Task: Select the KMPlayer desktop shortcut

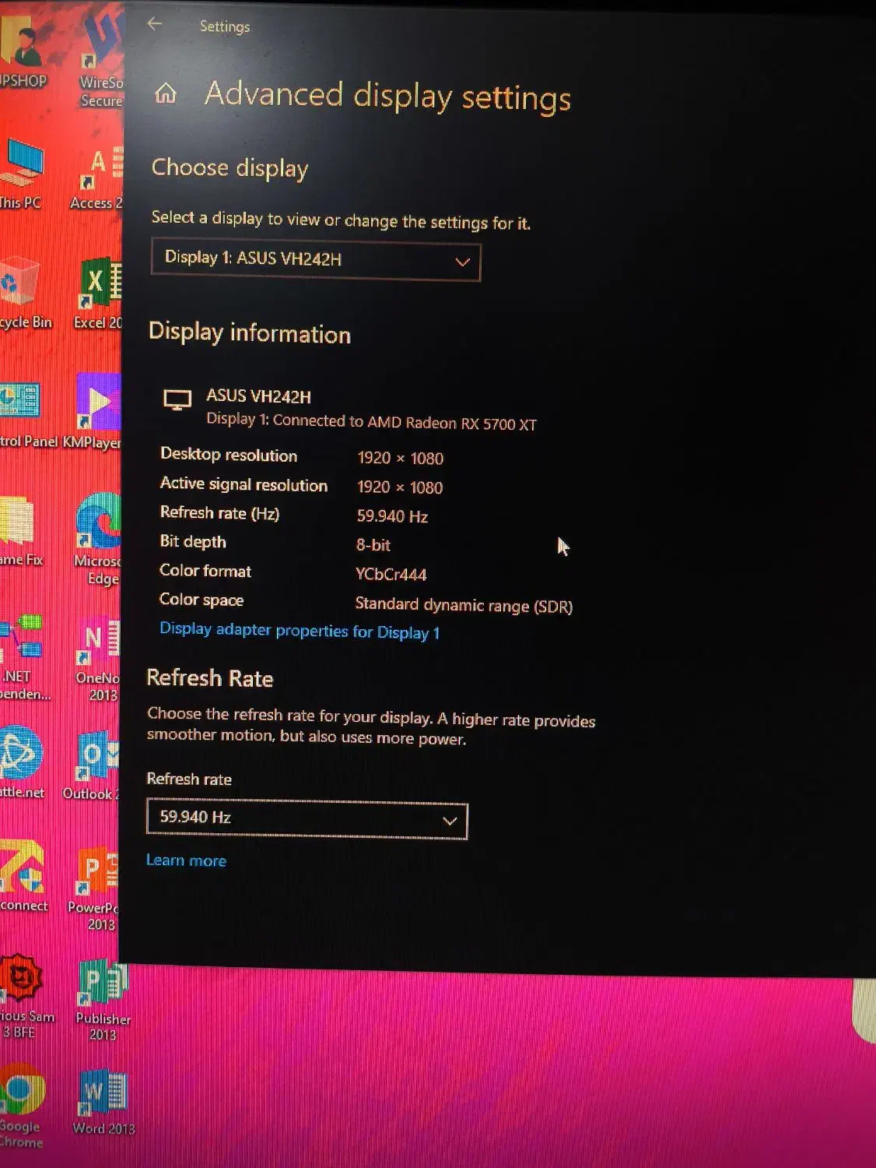Action: (95, 413)
